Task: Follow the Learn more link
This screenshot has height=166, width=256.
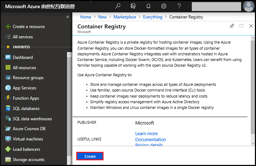Action: point(146,134)
